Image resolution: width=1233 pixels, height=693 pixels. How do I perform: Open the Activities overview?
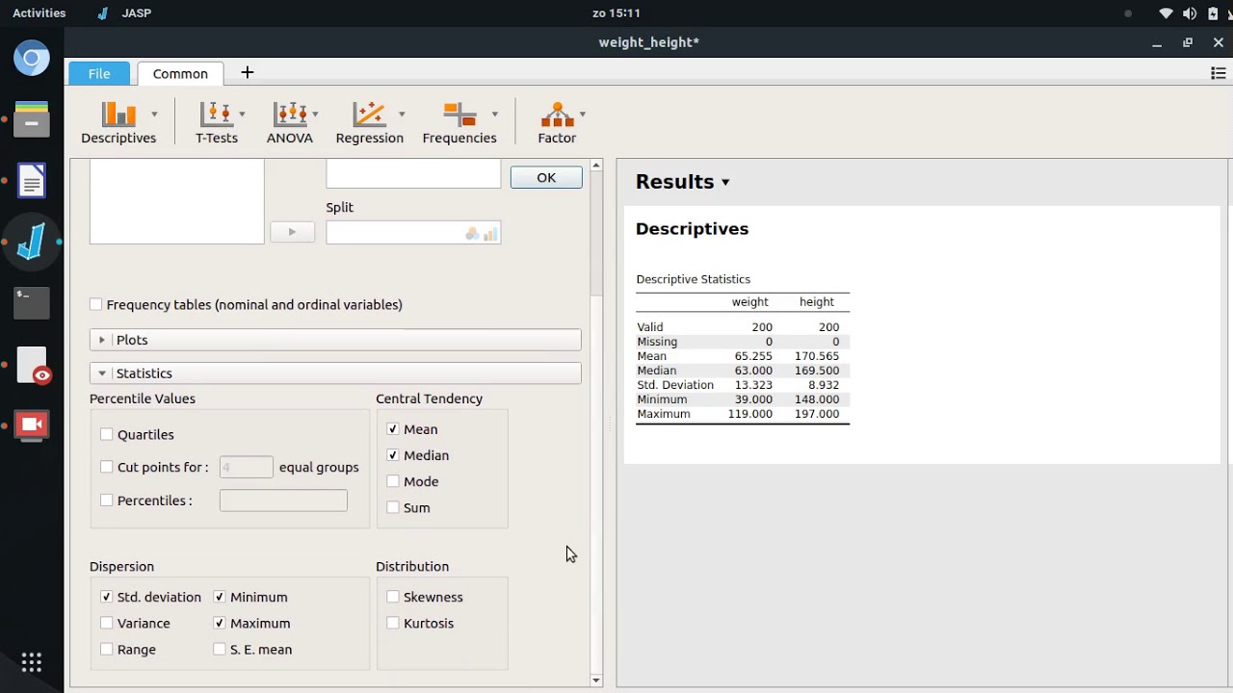click(x=39, y=13)
